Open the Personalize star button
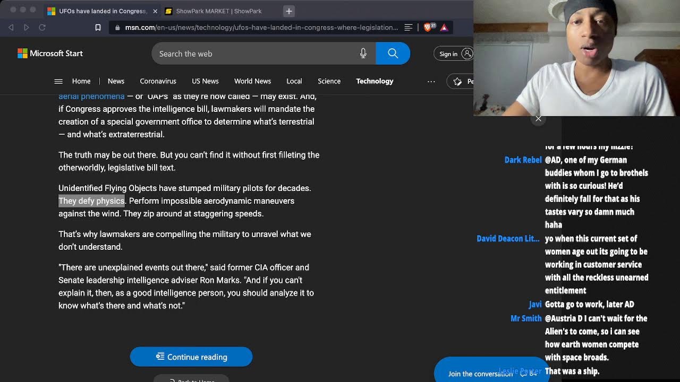Image resolution: width=680 pixels, height=382 pixels. click(460, 81)
